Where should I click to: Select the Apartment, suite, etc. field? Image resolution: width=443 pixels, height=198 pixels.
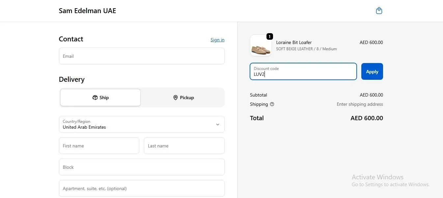click(142, 188)
